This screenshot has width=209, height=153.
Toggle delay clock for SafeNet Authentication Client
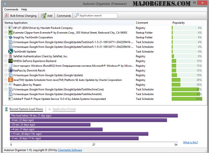[x=6, y=56]
